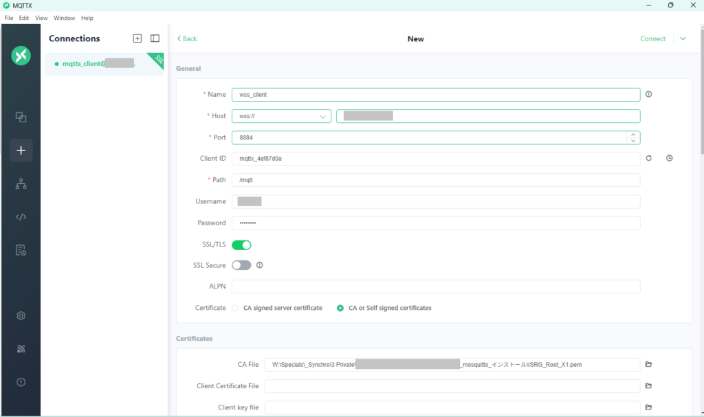The height and width of the screenshot is (417, 704).
Task: Click the Connect button
Action: 652,39
